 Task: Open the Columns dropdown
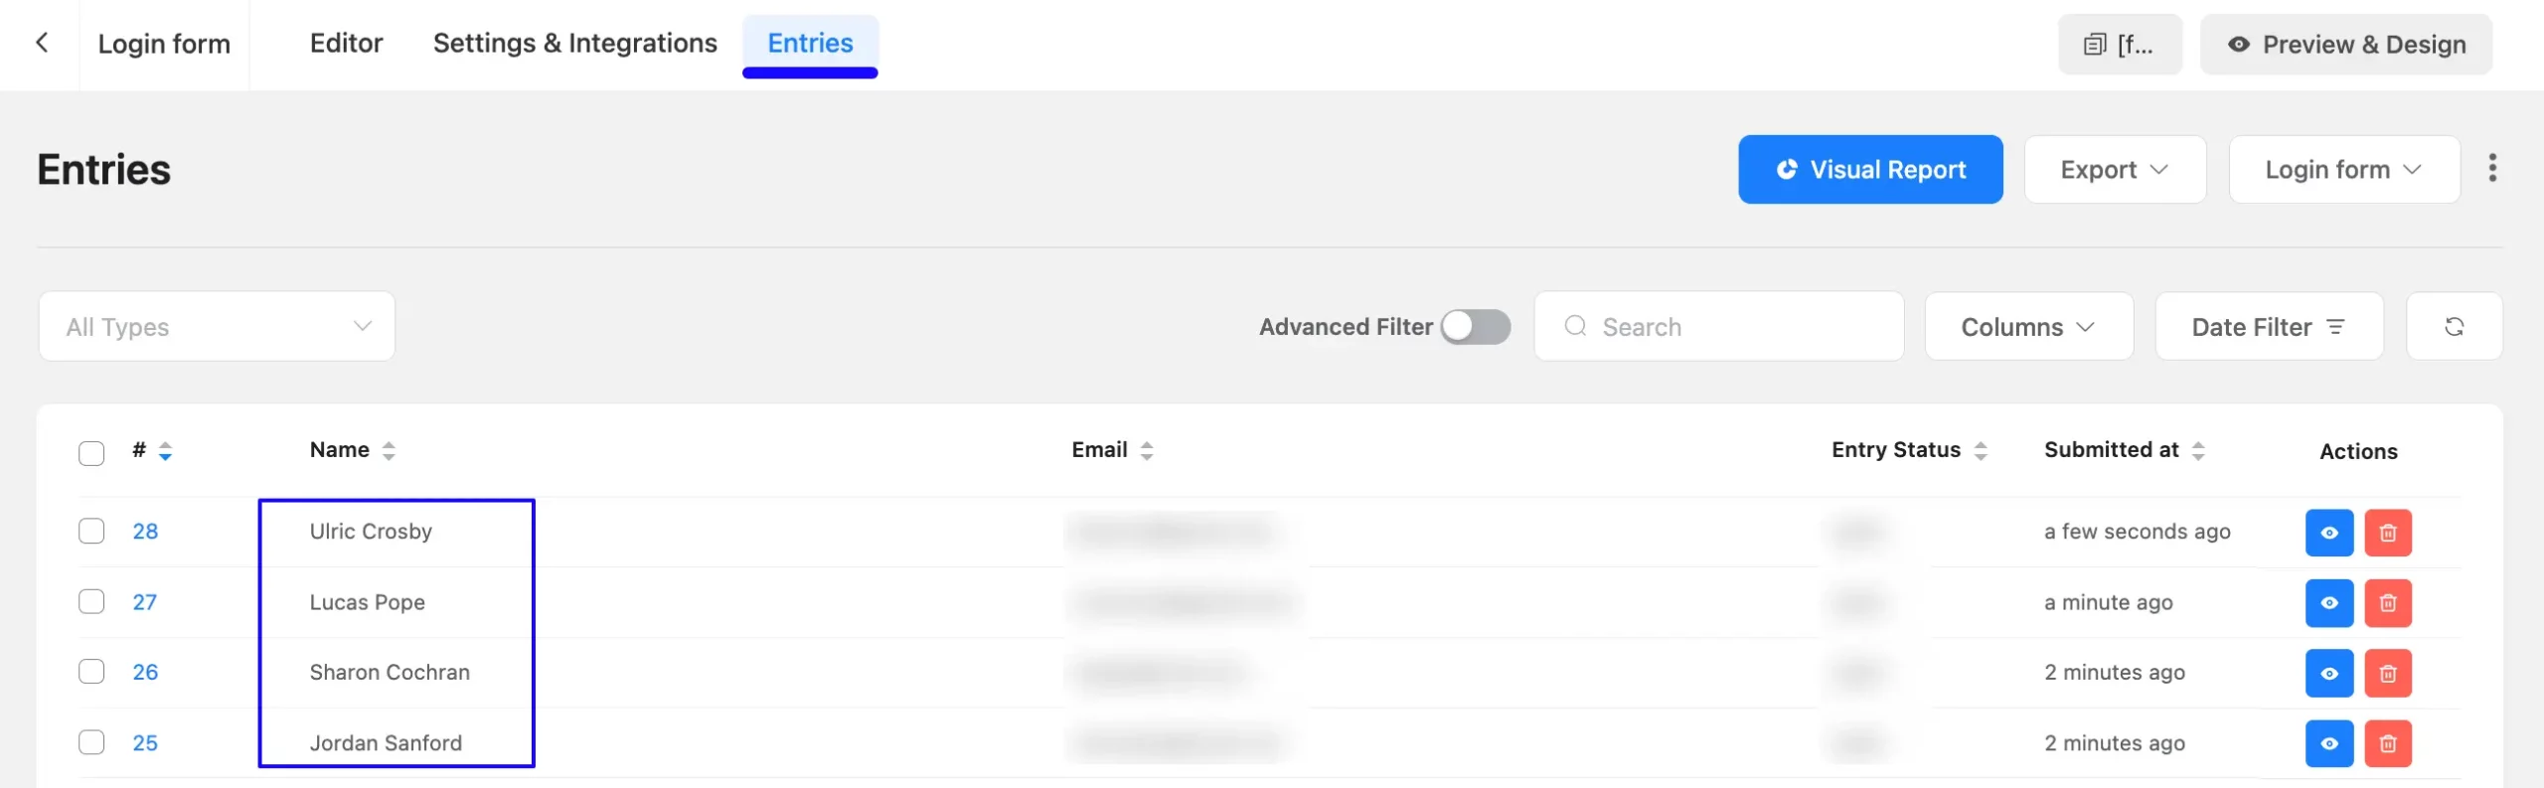(2028, 327)
